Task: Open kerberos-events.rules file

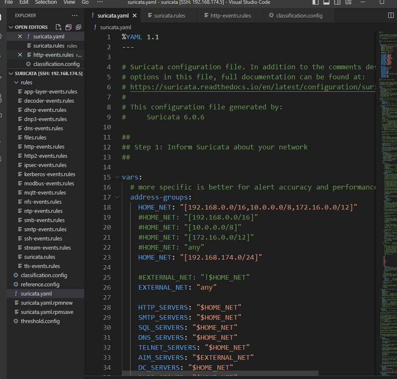Action: 46,174
